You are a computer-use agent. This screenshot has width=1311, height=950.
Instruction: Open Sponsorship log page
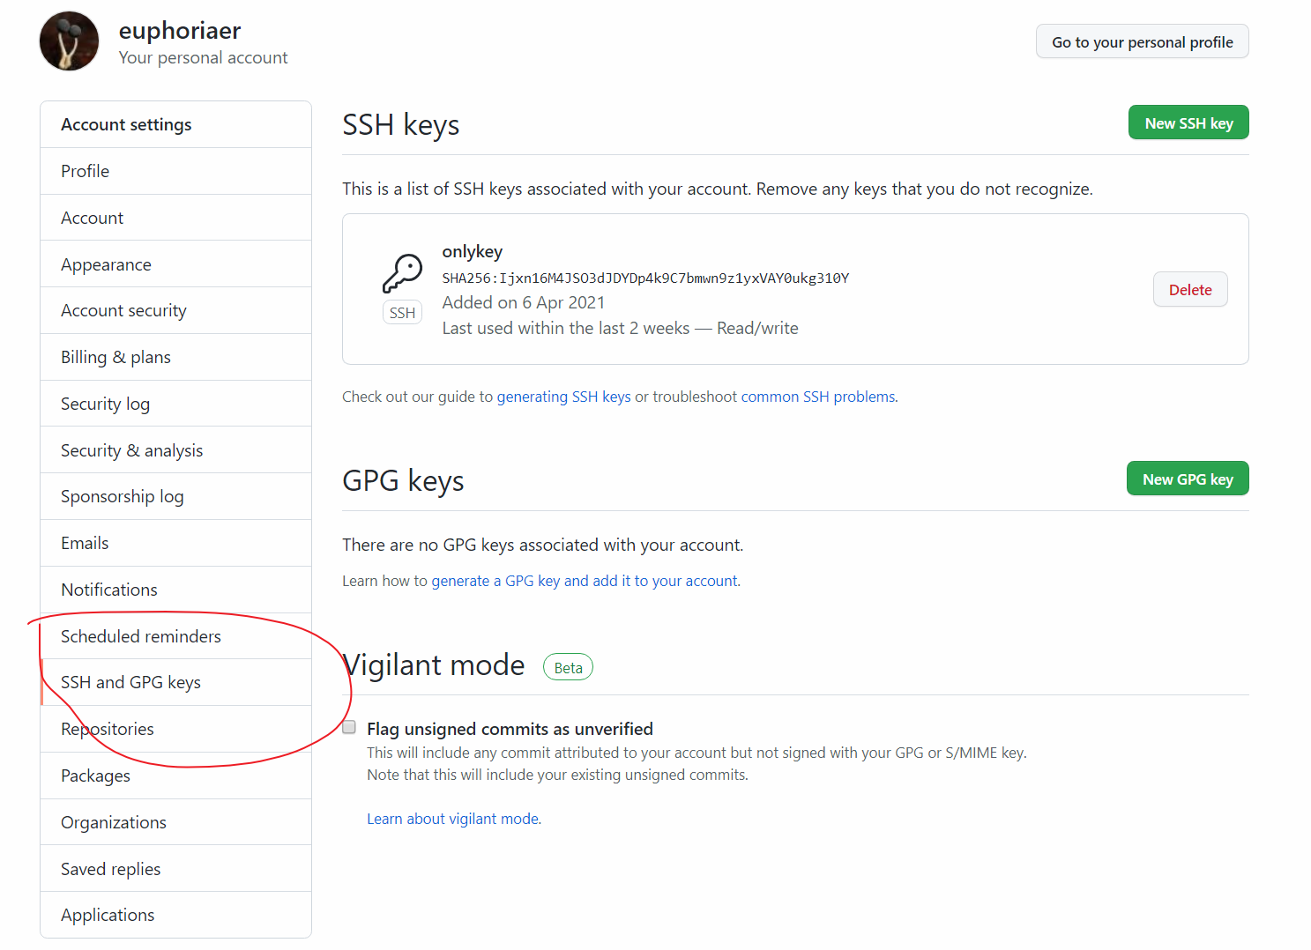[175, 496]
